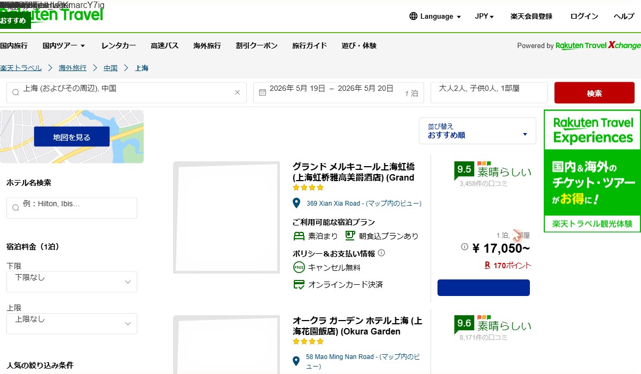Clear the destination field with X icon
The width and height of the screenshot is (641, 374).
(x=238, y=92)
